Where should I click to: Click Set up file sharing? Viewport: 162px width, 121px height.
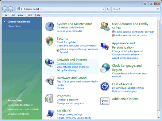point(66,70)
